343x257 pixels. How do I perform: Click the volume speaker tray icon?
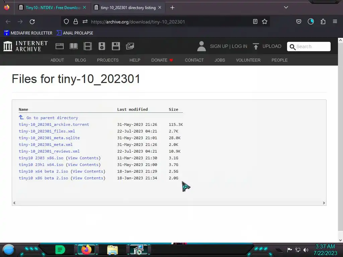[x=306, y=250]
